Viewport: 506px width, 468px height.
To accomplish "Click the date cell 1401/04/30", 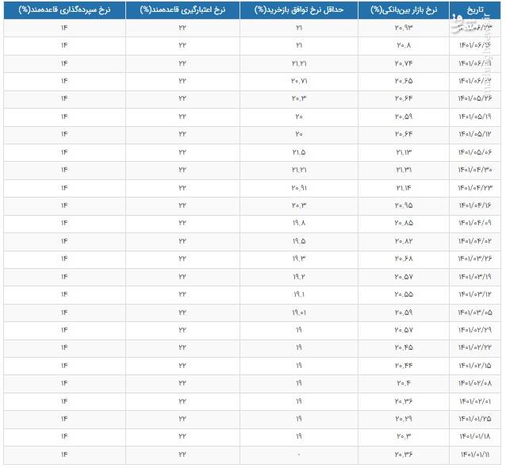I will pyautogui.click(x=474, y=170).
